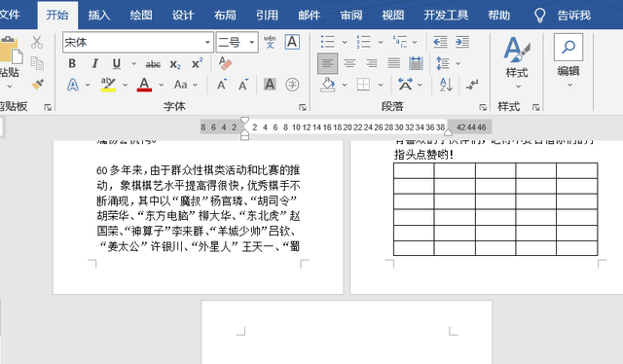Viewport: 623px width, 364px height.
Task: Apply red font color
Action: pyautogui.click(x=144, y=85)
